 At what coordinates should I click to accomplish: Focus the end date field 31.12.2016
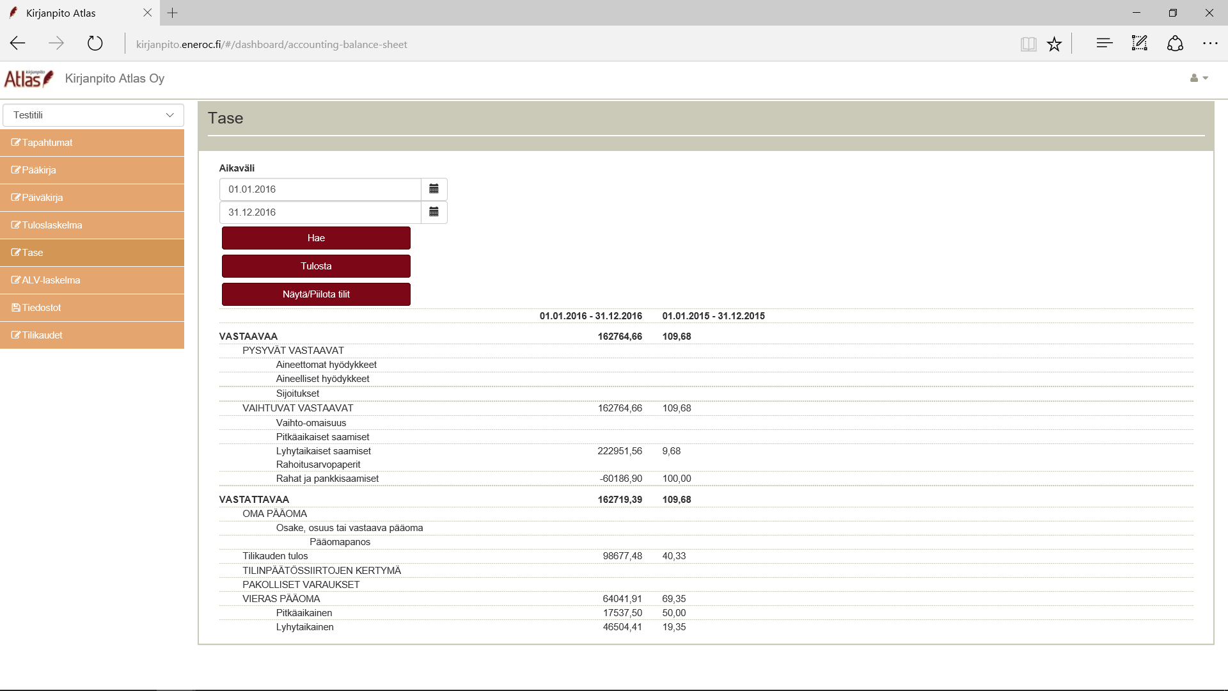pyautogui.click(x=320, y=212)
